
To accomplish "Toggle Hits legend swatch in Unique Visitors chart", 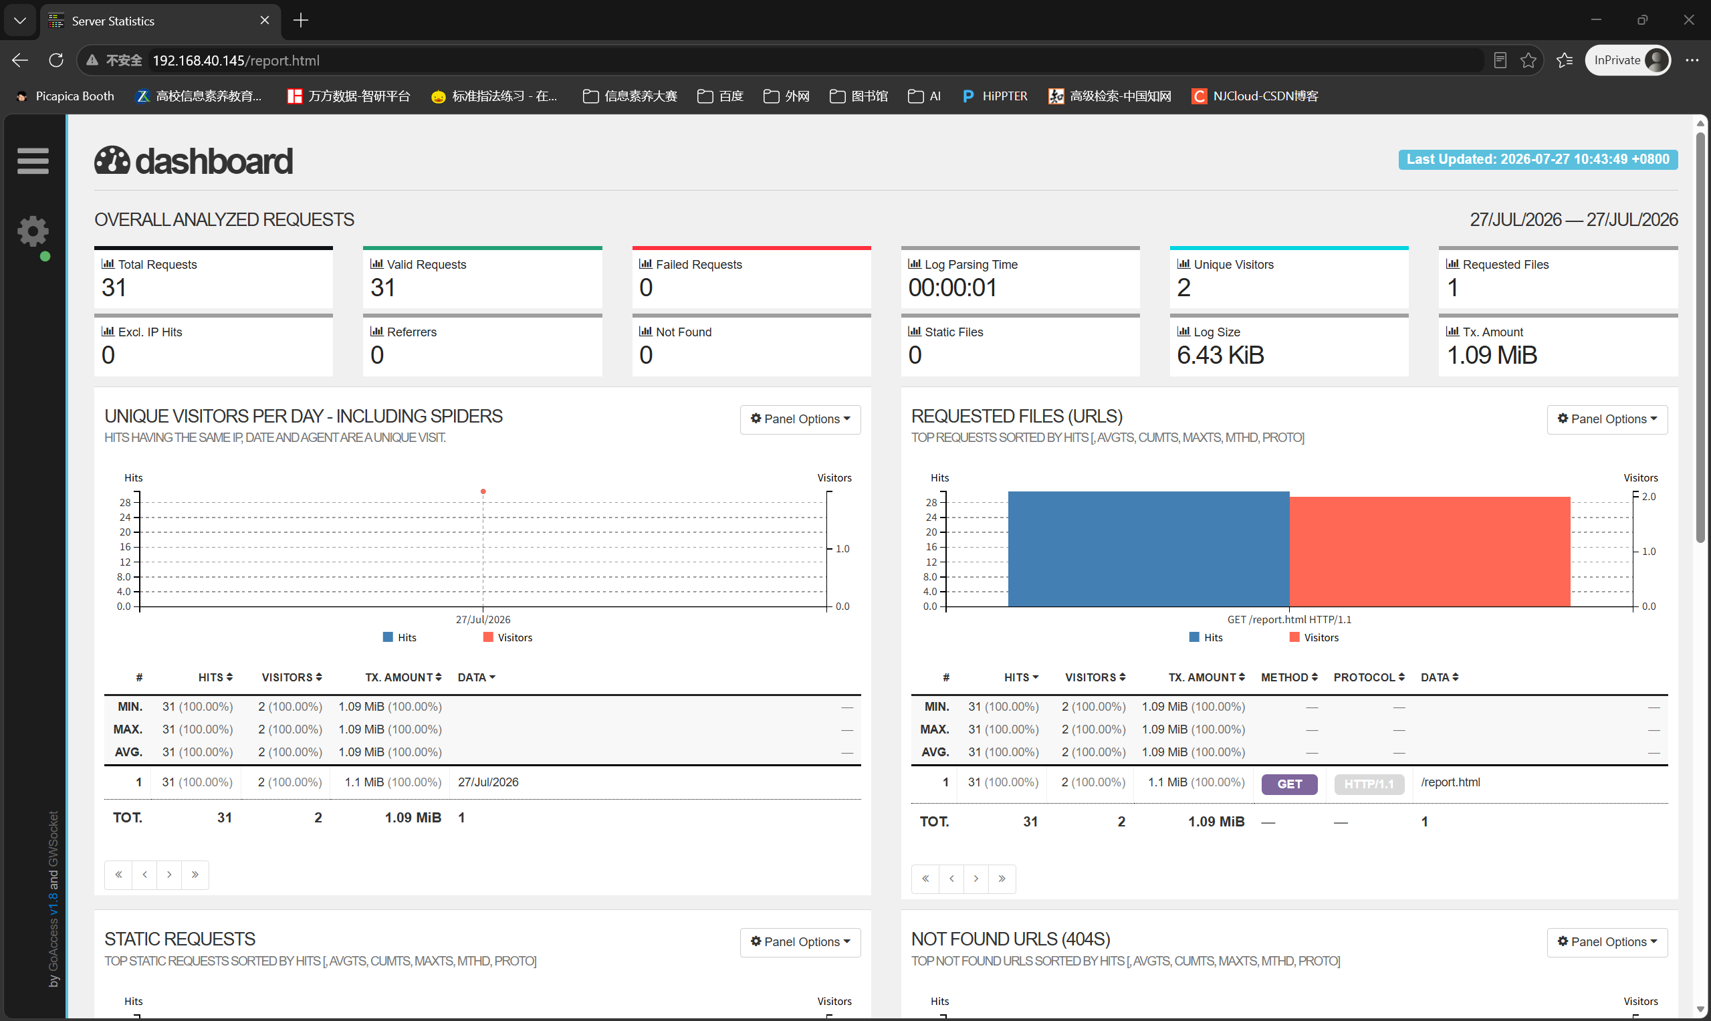I will pyautogui.click(x=388, y=637).
